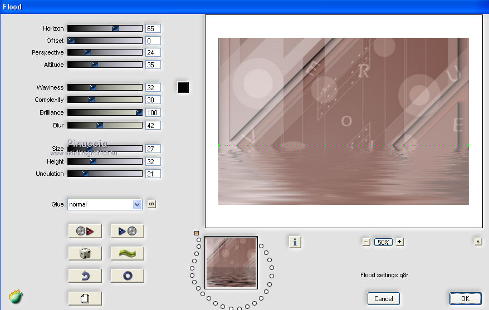Click the Cancel button
Screen dimensions: 489x310
[384, 298]
